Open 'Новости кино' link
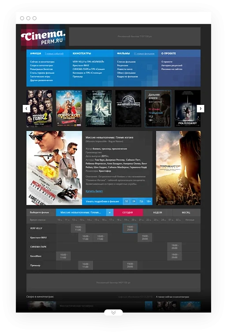Image resolution: width=227 pixels, height=335 pixels. click(x=125, y=69)
